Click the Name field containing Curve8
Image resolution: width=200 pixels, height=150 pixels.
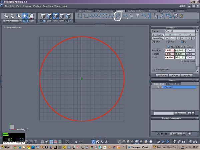tap(180, 31)
